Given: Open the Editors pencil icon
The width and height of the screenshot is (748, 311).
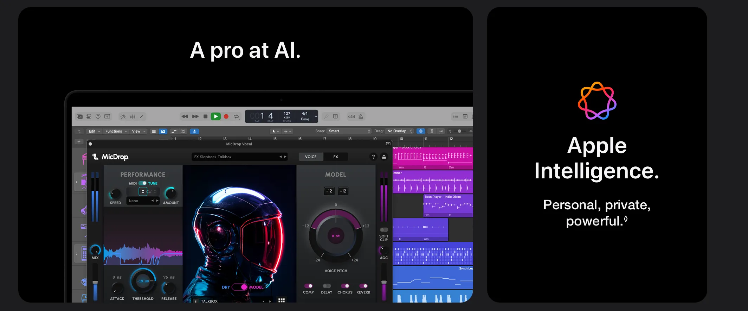Looking at the screenshot, I should coord(141,116).
